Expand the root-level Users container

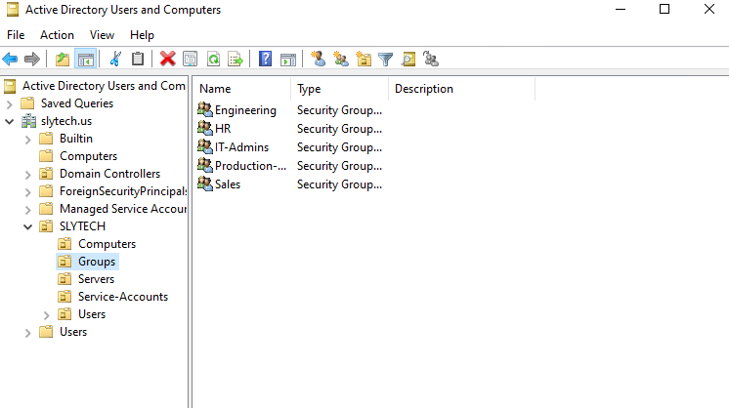(x=28, y=333)
